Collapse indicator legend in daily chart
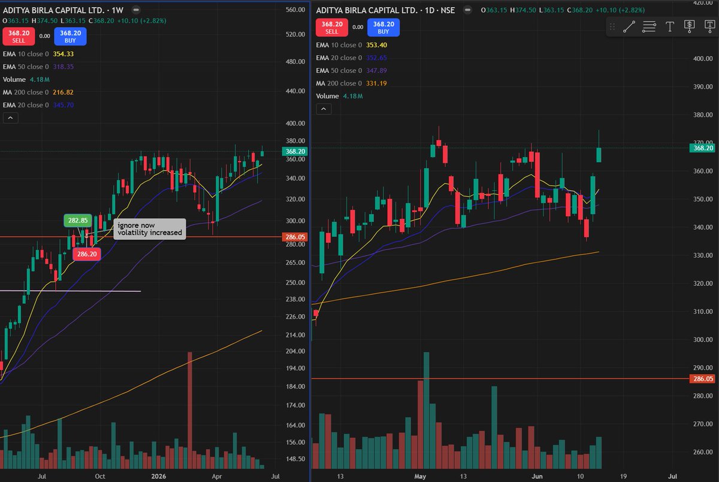719x482 pixels. pyautogui.click(x=322, y=109)
